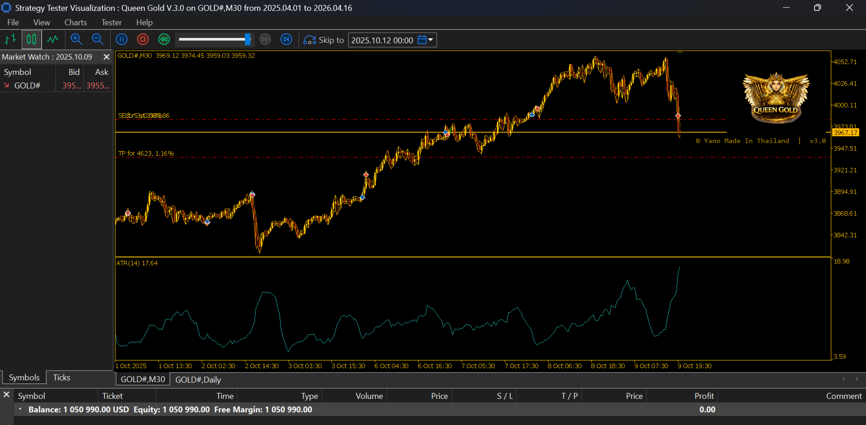Screen dimensions: 866x425
Task: Switch chart to line chart mode
Action: pyautogui.click(x=53, y=40)
